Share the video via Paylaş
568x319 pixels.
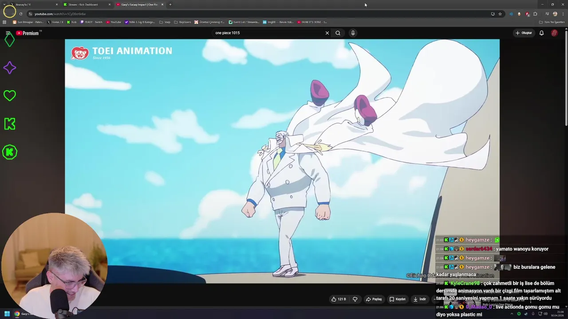click(374, 299)
